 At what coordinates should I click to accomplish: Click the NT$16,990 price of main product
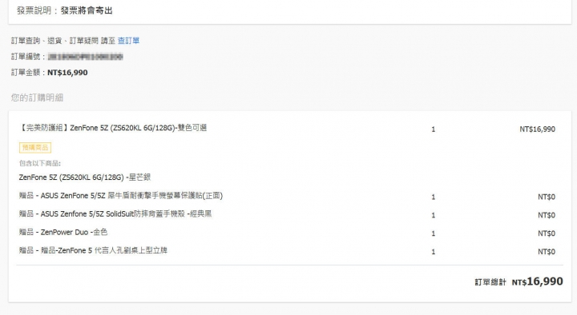[x=537, y=130]
